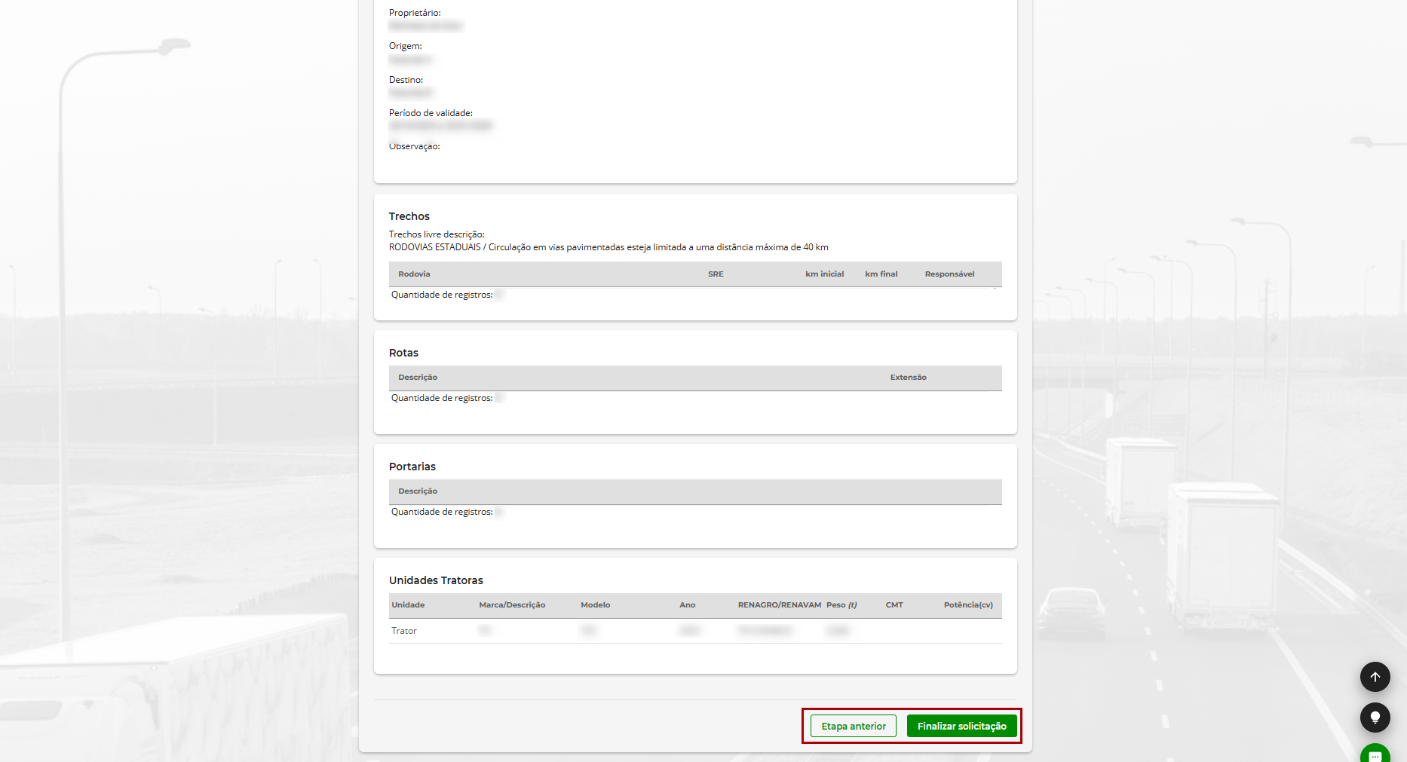Click the Descrição header in Portarias table

[418, 491]
